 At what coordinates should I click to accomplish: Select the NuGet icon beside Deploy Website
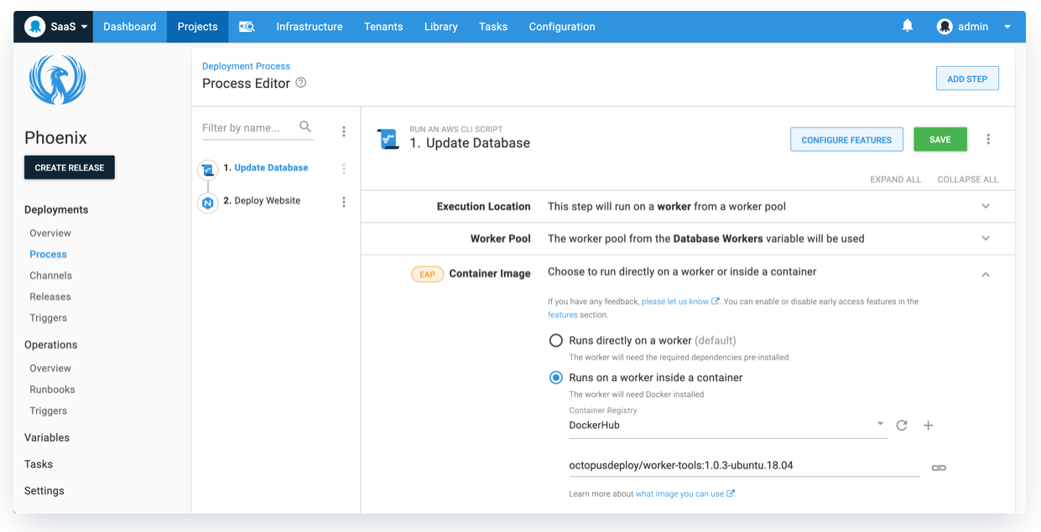pyautogui.click(x=207, y=203)
